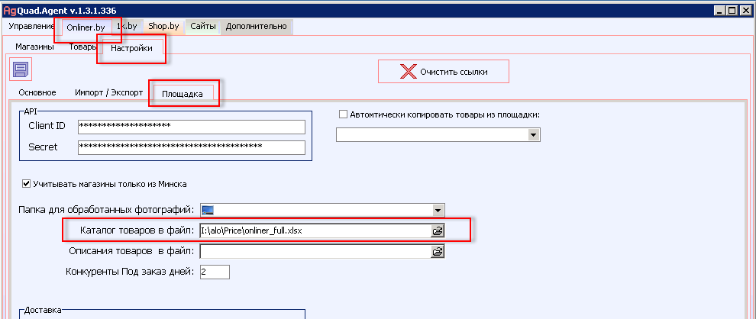
Task: Enable Автомтически копировать товары из площадки checkbox
Action: click(x=344, y=114)
